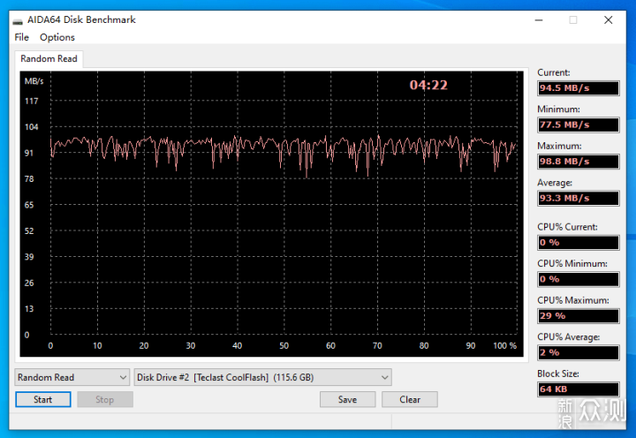Click the Save button
Screen dimensions: 636x438
click(348, 399)
